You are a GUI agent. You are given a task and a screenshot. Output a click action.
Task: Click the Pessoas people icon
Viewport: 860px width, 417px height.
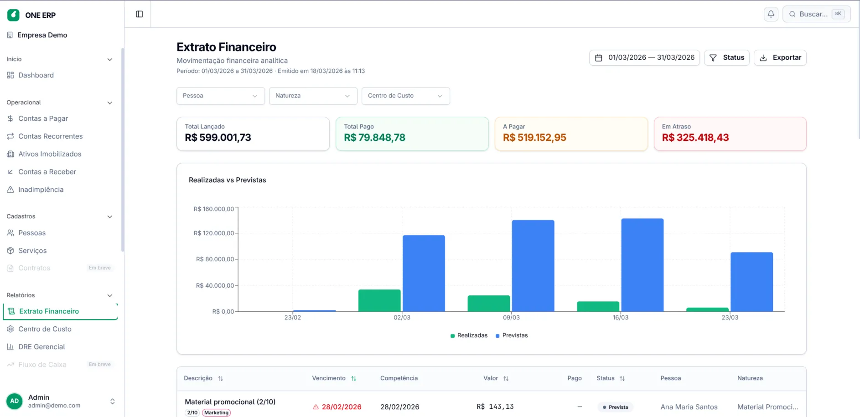coord(10,233)
